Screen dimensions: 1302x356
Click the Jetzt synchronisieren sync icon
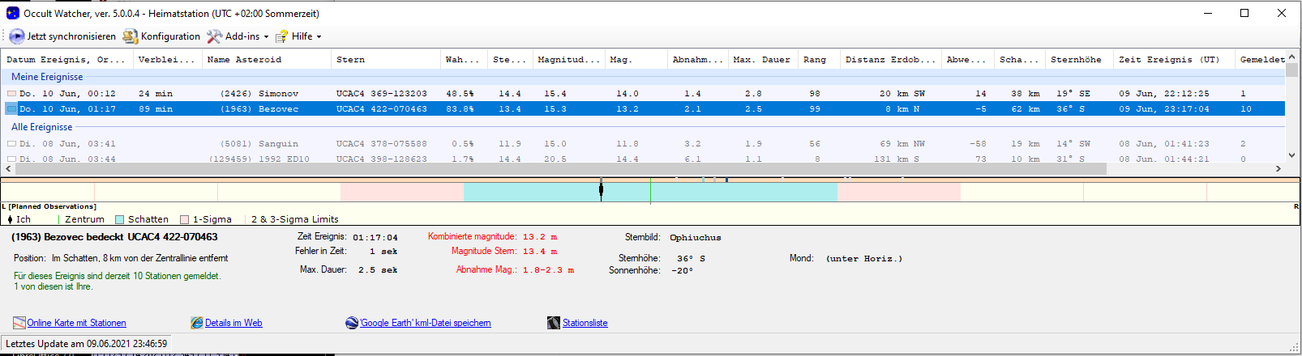(x=17, y=36)
